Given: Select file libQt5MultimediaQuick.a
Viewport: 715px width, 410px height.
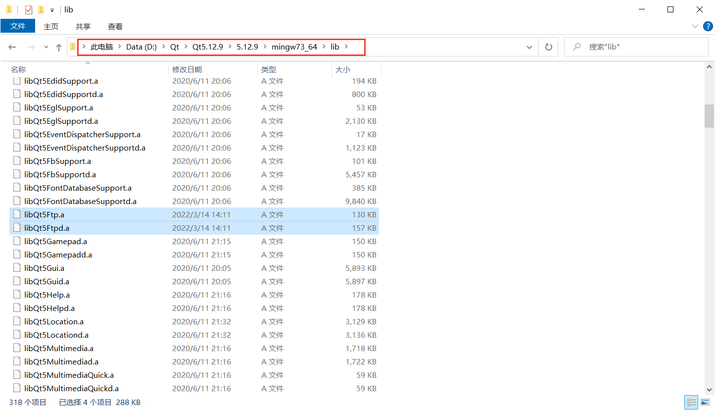Looking at the screenshot, I should point(194,375).
